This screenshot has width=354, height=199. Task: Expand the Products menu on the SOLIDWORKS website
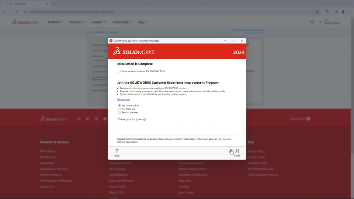point(55,22)
